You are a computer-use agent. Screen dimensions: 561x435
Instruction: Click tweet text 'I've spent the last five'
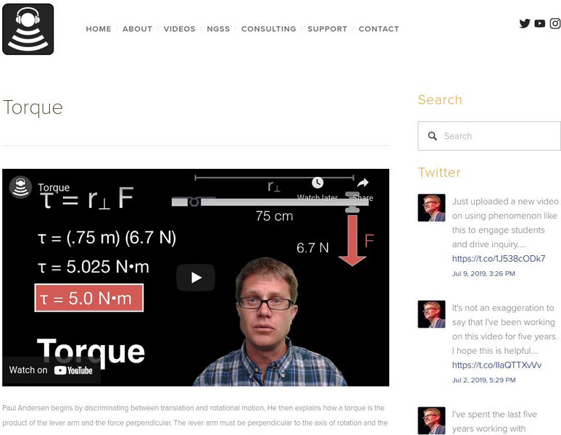coord(494,414)
